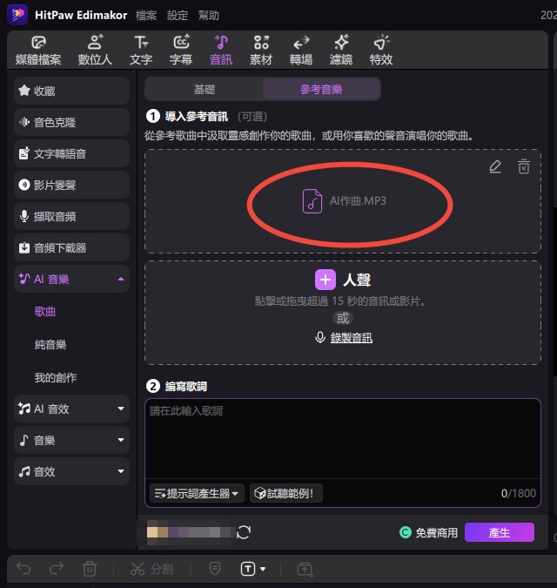
Task: Switch to the 基礎 tab
Action: 205,89
